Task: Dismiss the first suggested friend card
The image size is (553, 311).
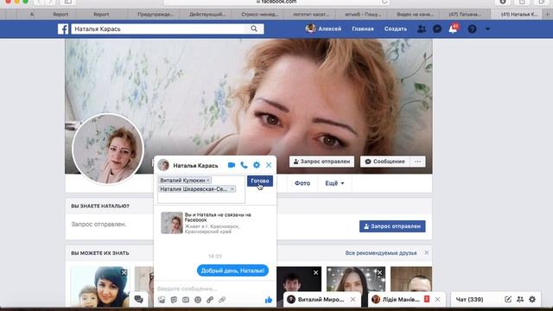Action: tap(124, 273)
